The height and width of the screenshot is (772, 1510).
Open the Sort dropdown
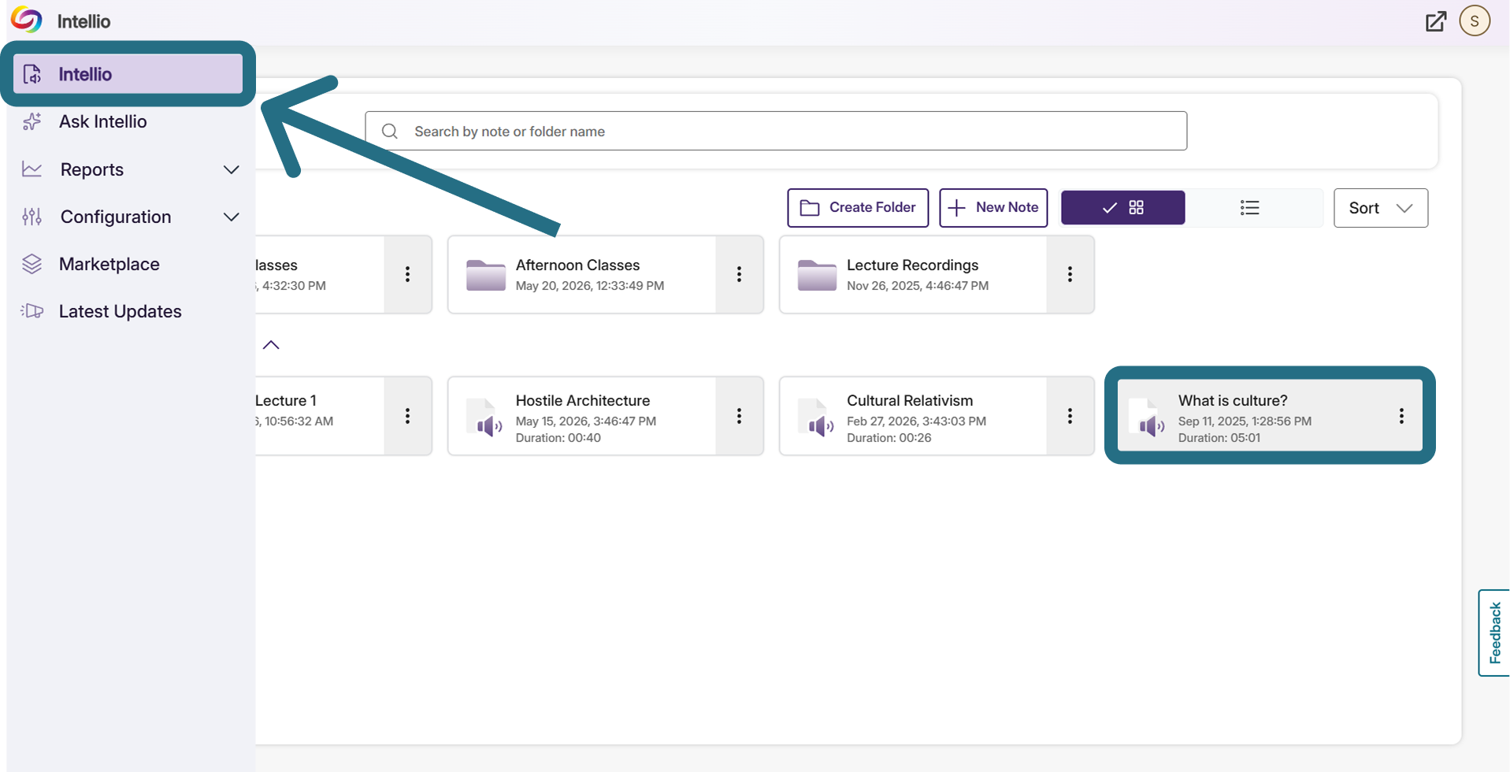1380,208
